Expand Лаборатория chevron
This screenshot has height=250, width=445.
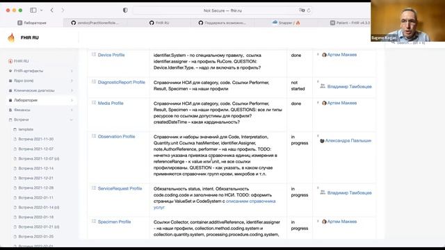coord(72,100)
